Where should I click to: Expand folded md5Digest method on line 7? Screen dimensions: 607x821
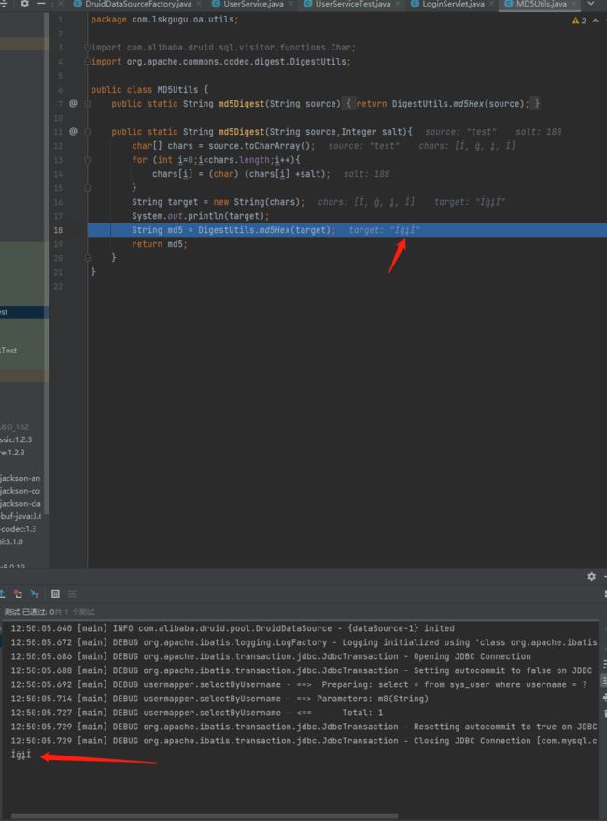click(87, 104)
